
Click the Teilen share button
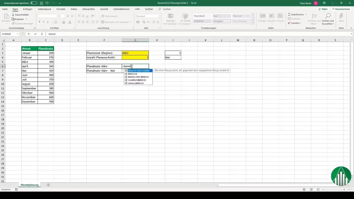[323, 9]
